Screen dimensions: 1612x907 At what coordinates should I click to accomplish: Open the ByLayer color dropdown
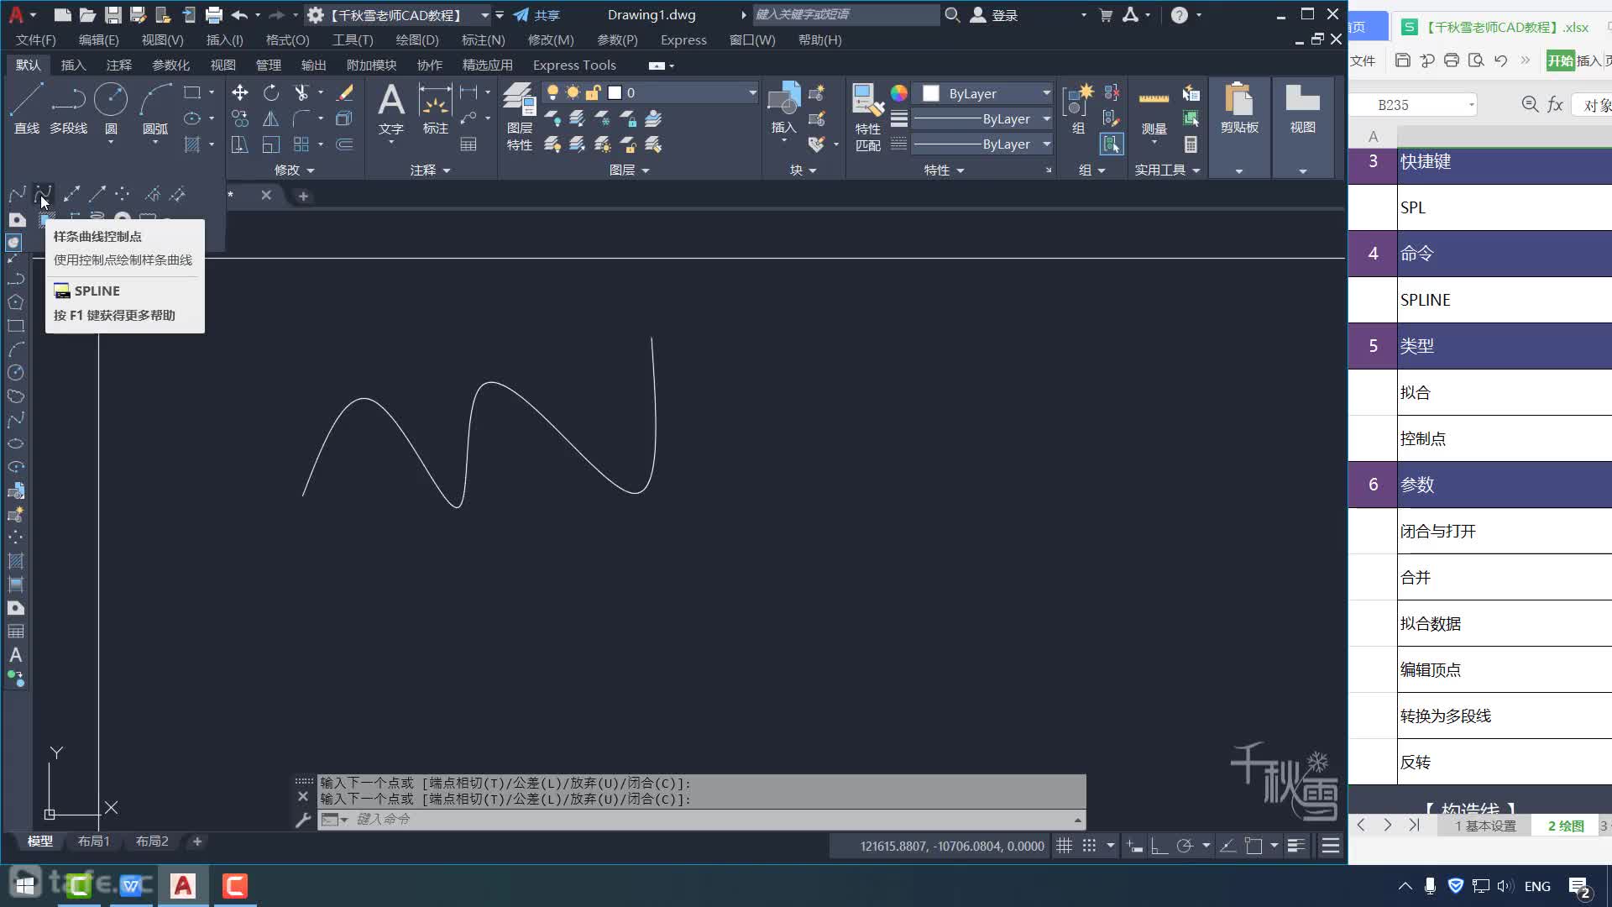point(1046,93)
